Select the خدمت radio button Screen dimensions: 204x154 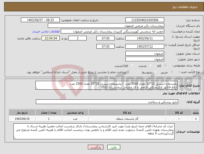tap(150, 65)
